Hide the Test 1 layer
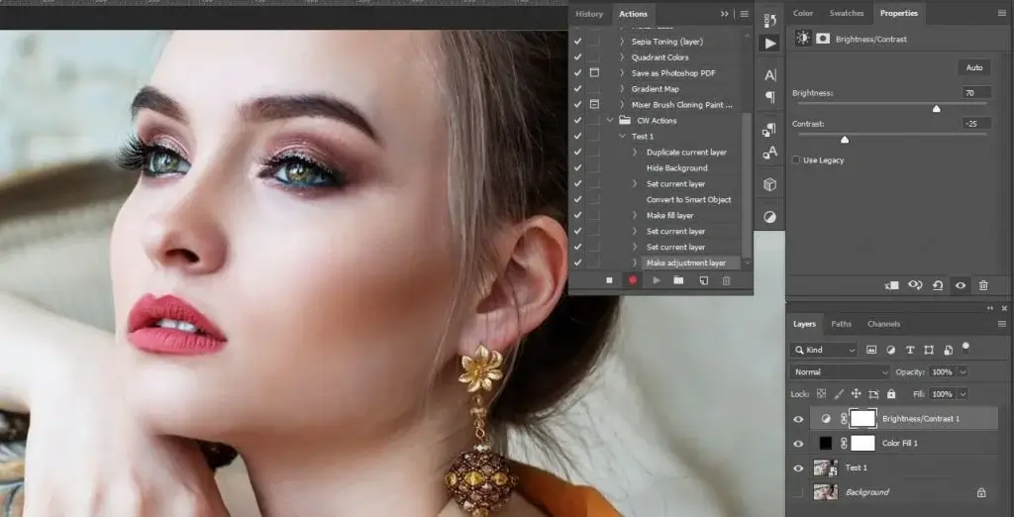Image resolution: width=1014 pixels, height=517 pixels. 798,468
